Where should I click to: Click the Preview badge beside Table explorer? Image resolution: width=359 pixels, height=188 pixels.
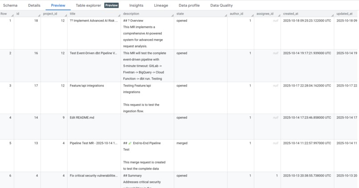pos(111,5)
